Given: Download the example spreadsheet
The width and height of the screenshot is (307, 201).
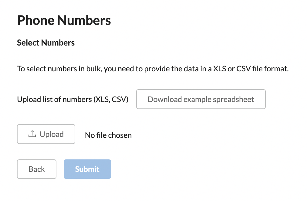Looking at the screenshot, I should 201,99.
